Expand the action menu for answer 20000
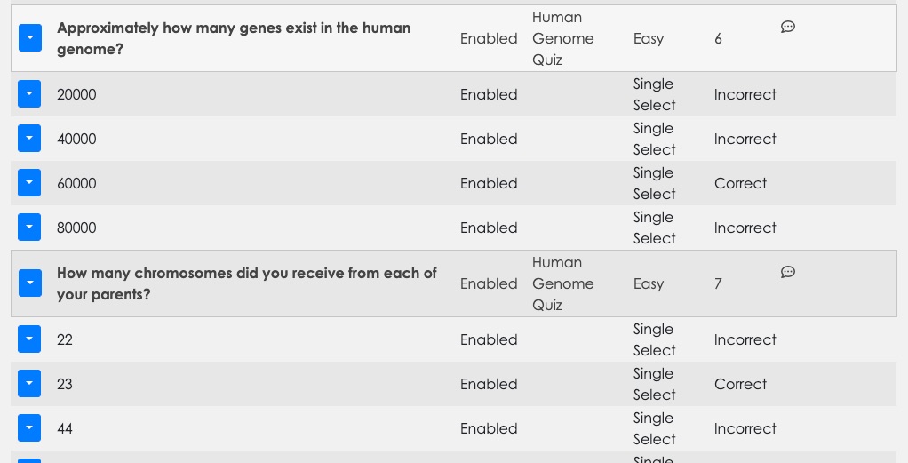908x463 pixels. pos(29,94)
